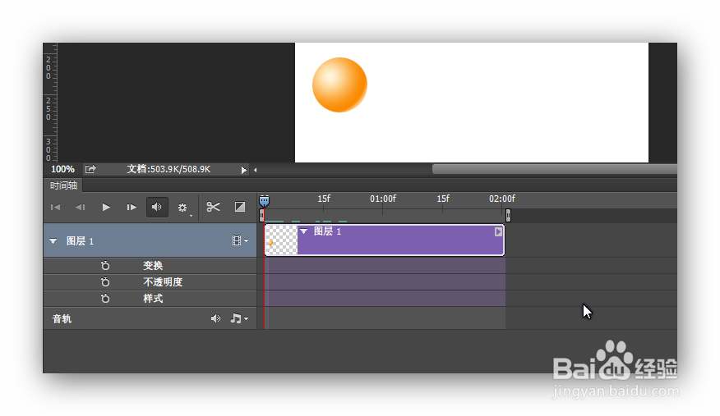Click the blue playhead marker

tap(264, 201)
